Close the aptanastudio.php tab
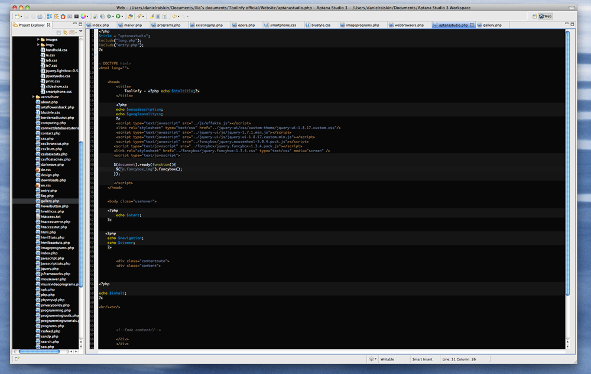Image resolution: width=591 pixels, height=374 pixels. click(472, 25)
